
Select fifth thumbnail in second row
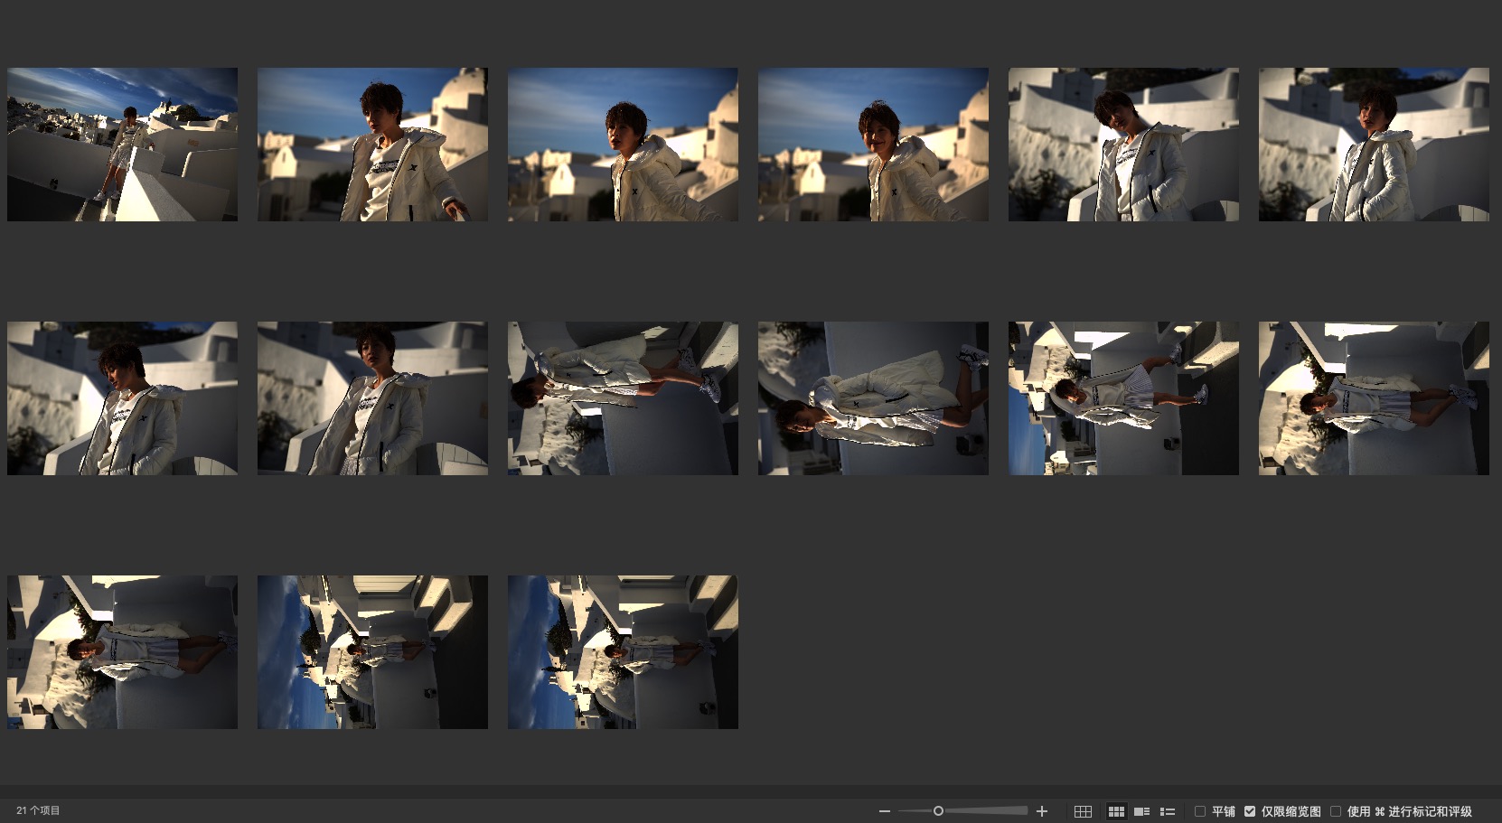(x=1123, y=398)
